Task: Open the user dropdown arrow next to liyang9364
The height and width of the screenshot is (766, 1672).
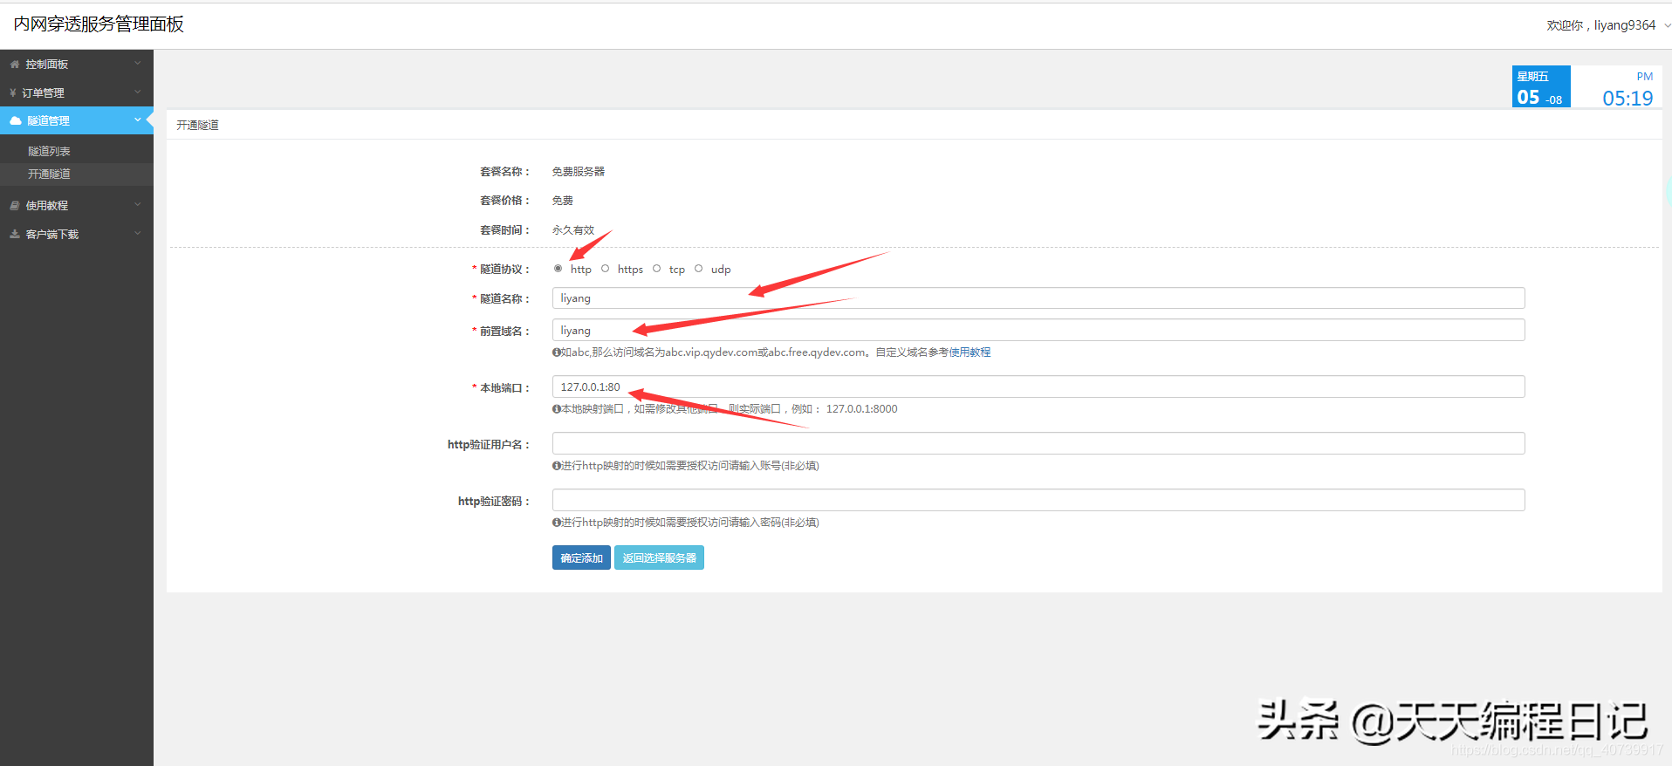Action: (x=1667, y=25)
